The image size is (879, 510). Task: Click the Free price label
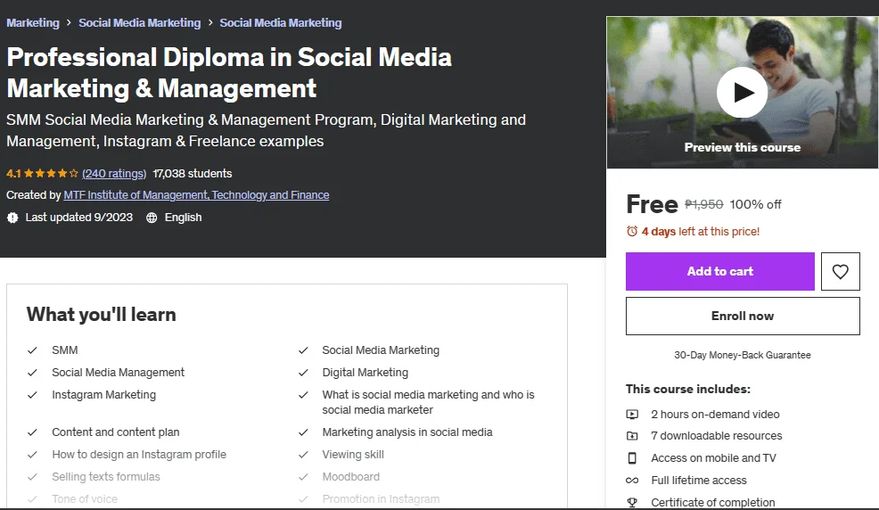[652, 204]
